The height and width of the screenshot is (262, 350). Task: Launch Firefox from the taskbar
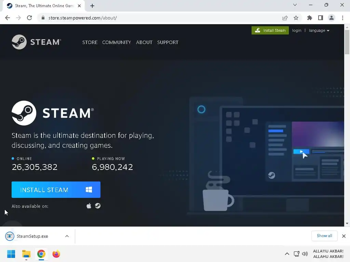pyautogui.click(x=56, y=254)
